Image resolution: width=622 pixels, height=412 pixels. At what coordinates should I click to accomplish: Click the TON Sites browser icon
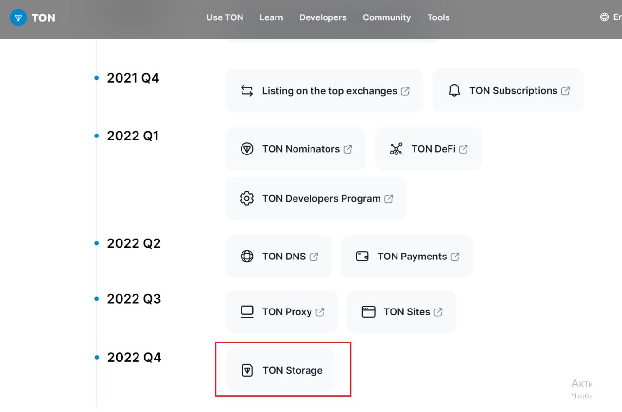click(368, 312)
